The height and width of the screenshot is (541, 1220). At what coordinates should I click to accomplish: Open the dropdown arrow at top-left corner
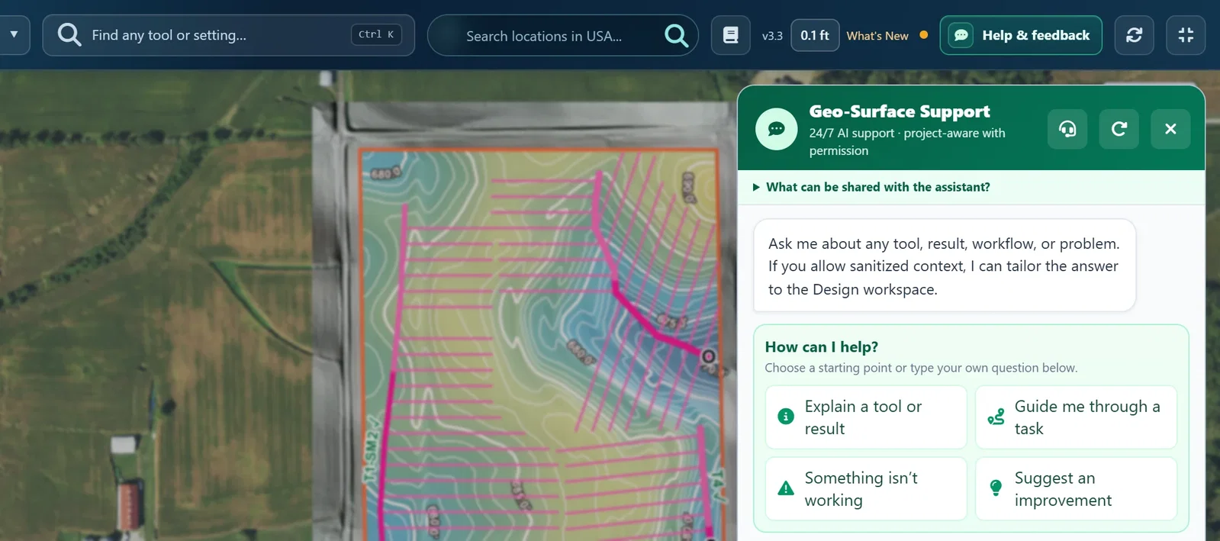coord(14,35)
